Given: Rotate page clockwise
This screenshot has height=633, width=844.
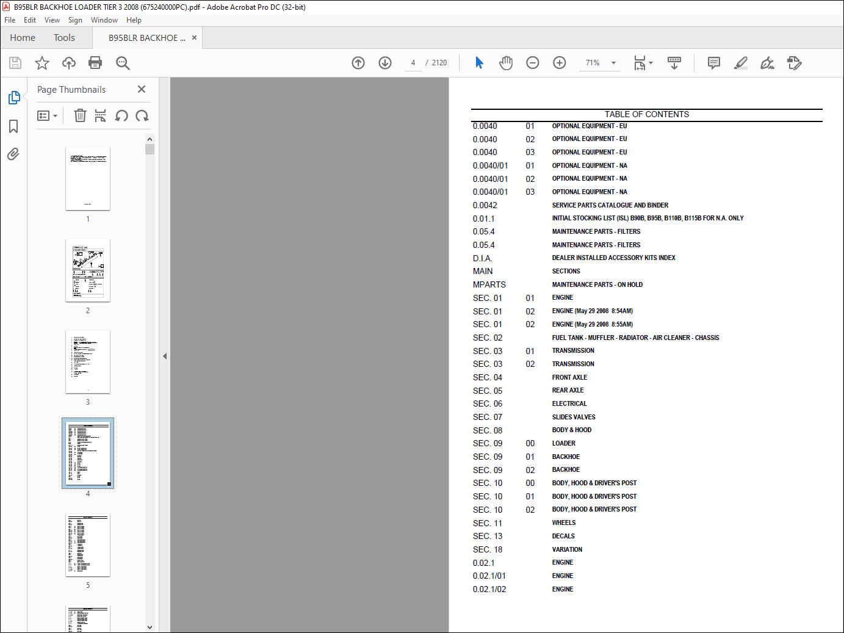Looking at the screenshot, I should click(x=142, y=115).
